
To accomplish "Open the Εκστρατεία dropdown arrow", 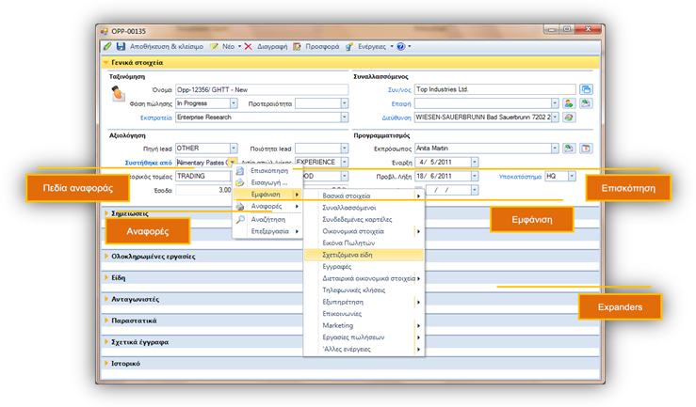I will coord(345,117).
